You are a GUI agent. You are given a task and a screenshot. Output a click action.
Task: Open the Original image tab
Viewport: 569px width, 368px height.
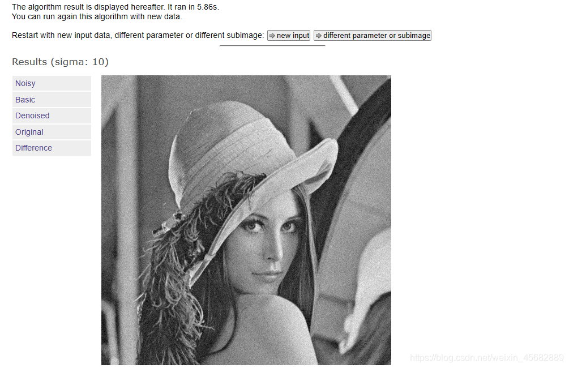52,132
